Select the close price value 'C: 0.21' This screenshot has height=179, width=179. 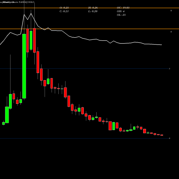[64, 11]
